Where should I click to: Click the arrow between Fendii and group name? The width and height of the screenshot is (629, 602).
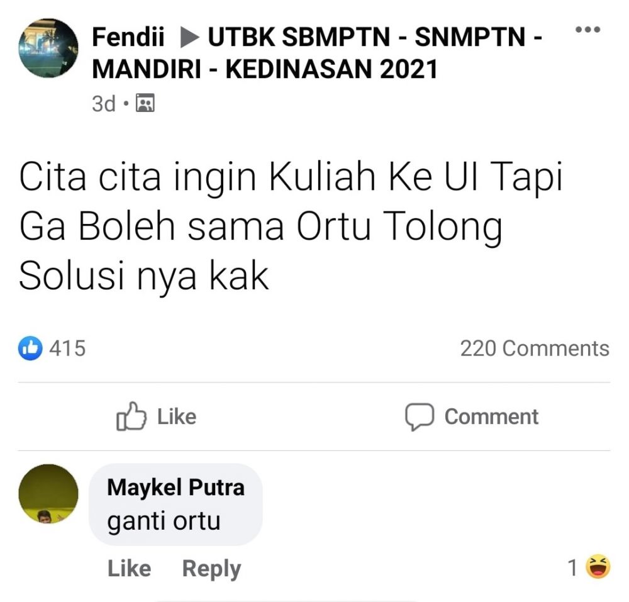[188, 39]
